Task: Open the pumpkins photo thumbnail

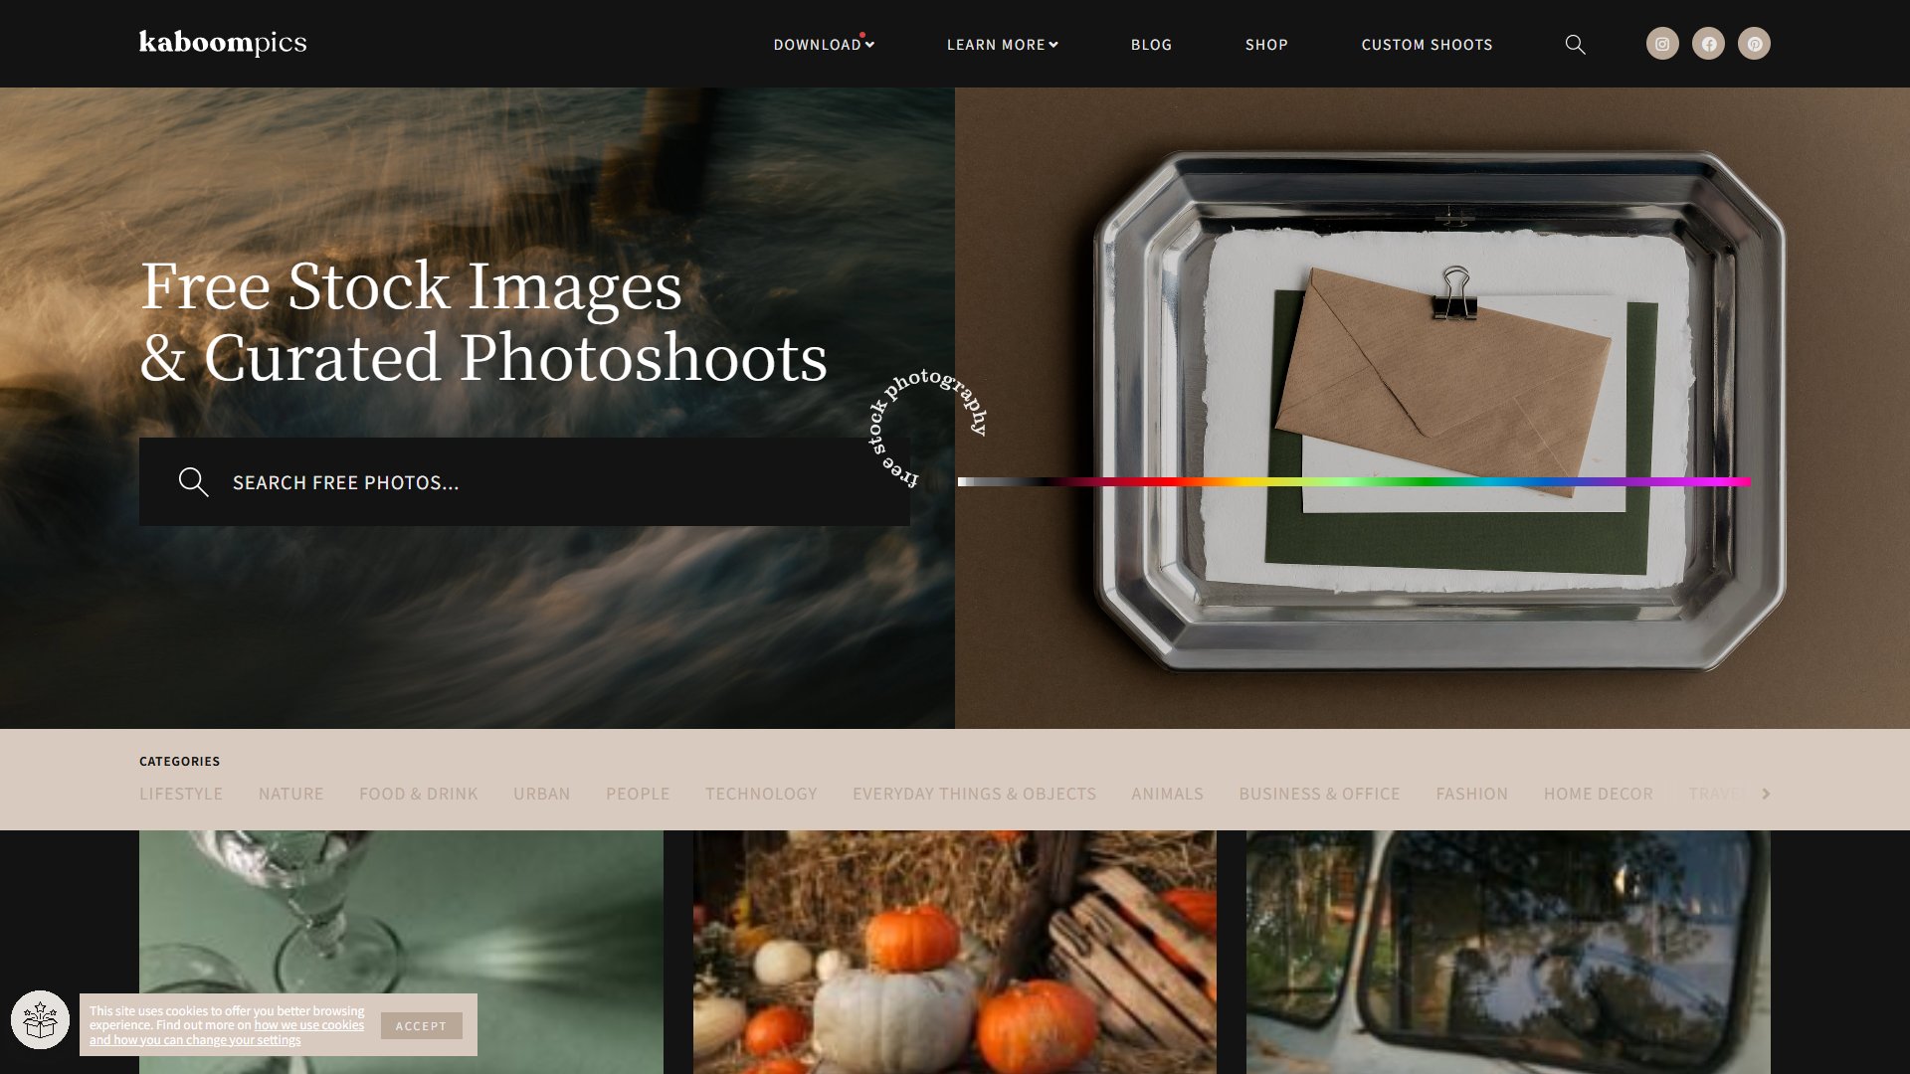Action: [x=954, y=952]
